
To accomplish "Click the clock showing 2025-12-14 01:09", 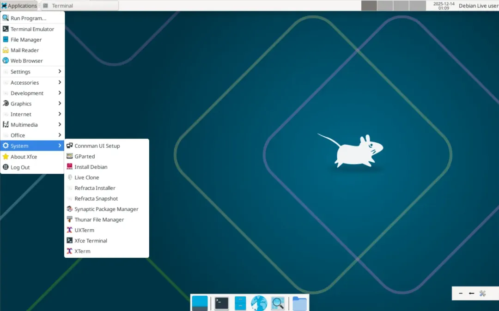I will pyautogui.click(x=444, y=6).
